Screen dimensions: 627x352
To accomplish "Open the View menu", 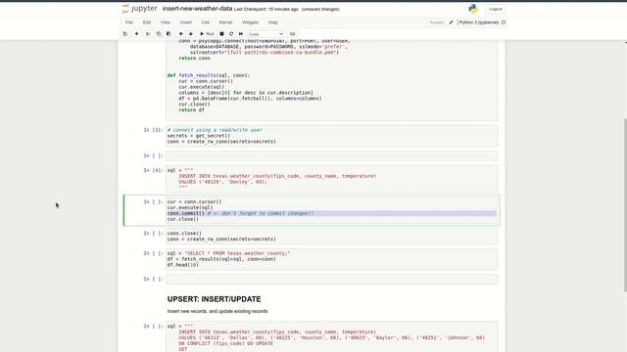I will tap(166, 22).
